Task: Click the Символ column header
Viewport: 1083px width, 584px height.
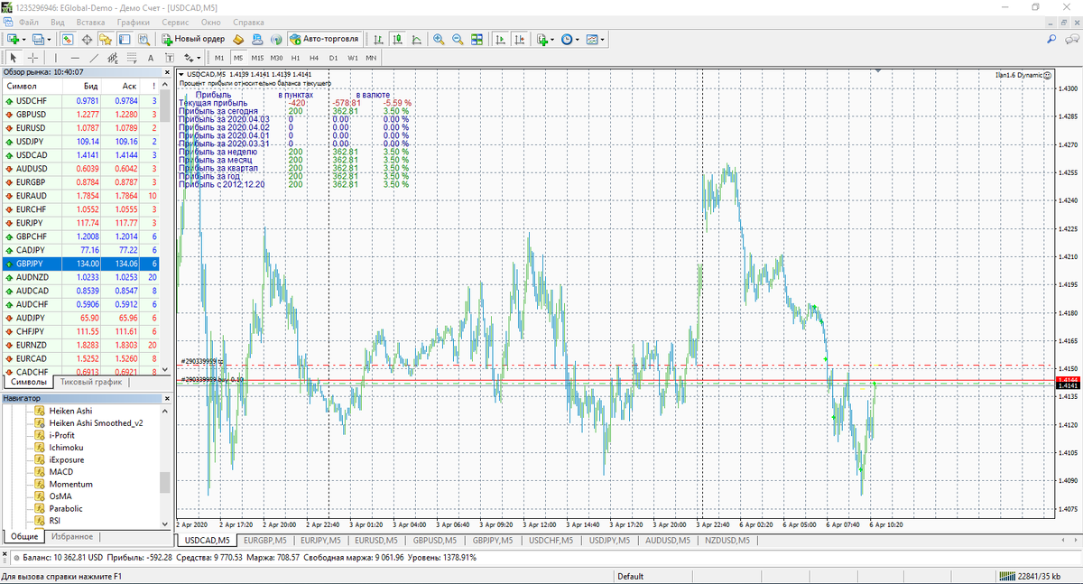Action: [x=22, y=86]
